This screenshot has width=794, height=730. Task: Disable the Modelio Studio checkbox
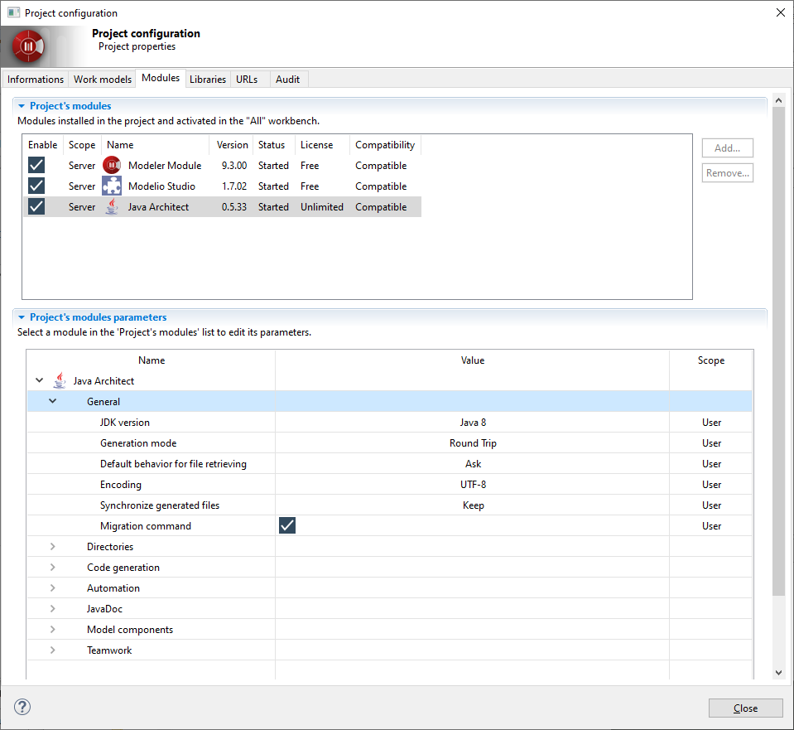[36, 186]
